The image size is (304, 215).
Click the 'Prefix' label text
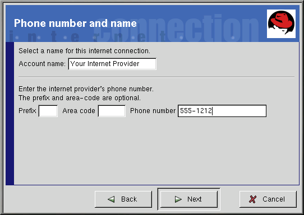coord(27,111)
